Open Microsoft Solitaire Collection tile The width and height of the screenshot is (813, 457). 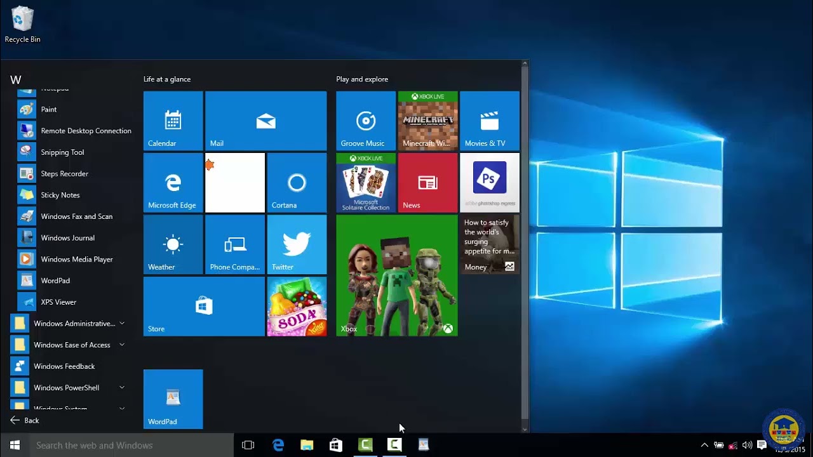[x=366, y=183]
